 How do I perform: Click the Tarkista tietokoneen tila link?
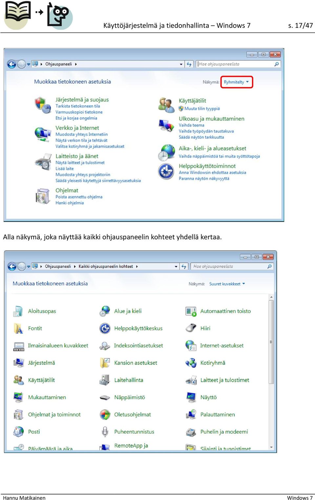pyautogui.click(x=78, y=106)
